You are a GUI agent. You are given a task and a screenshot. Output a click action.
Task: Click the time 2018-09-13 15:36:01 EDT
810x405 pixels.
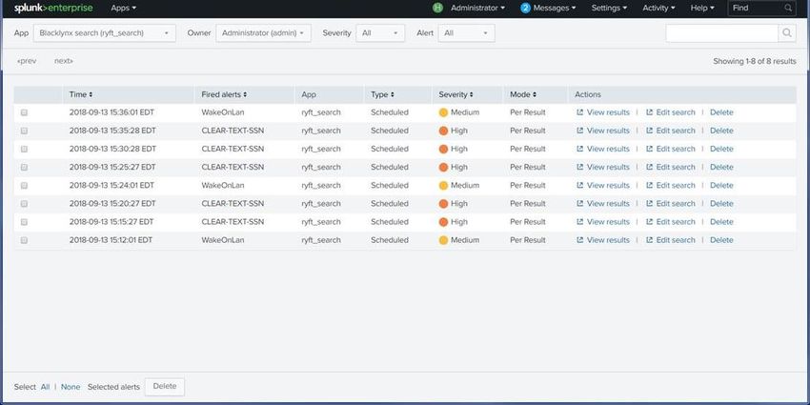(111, 112)
